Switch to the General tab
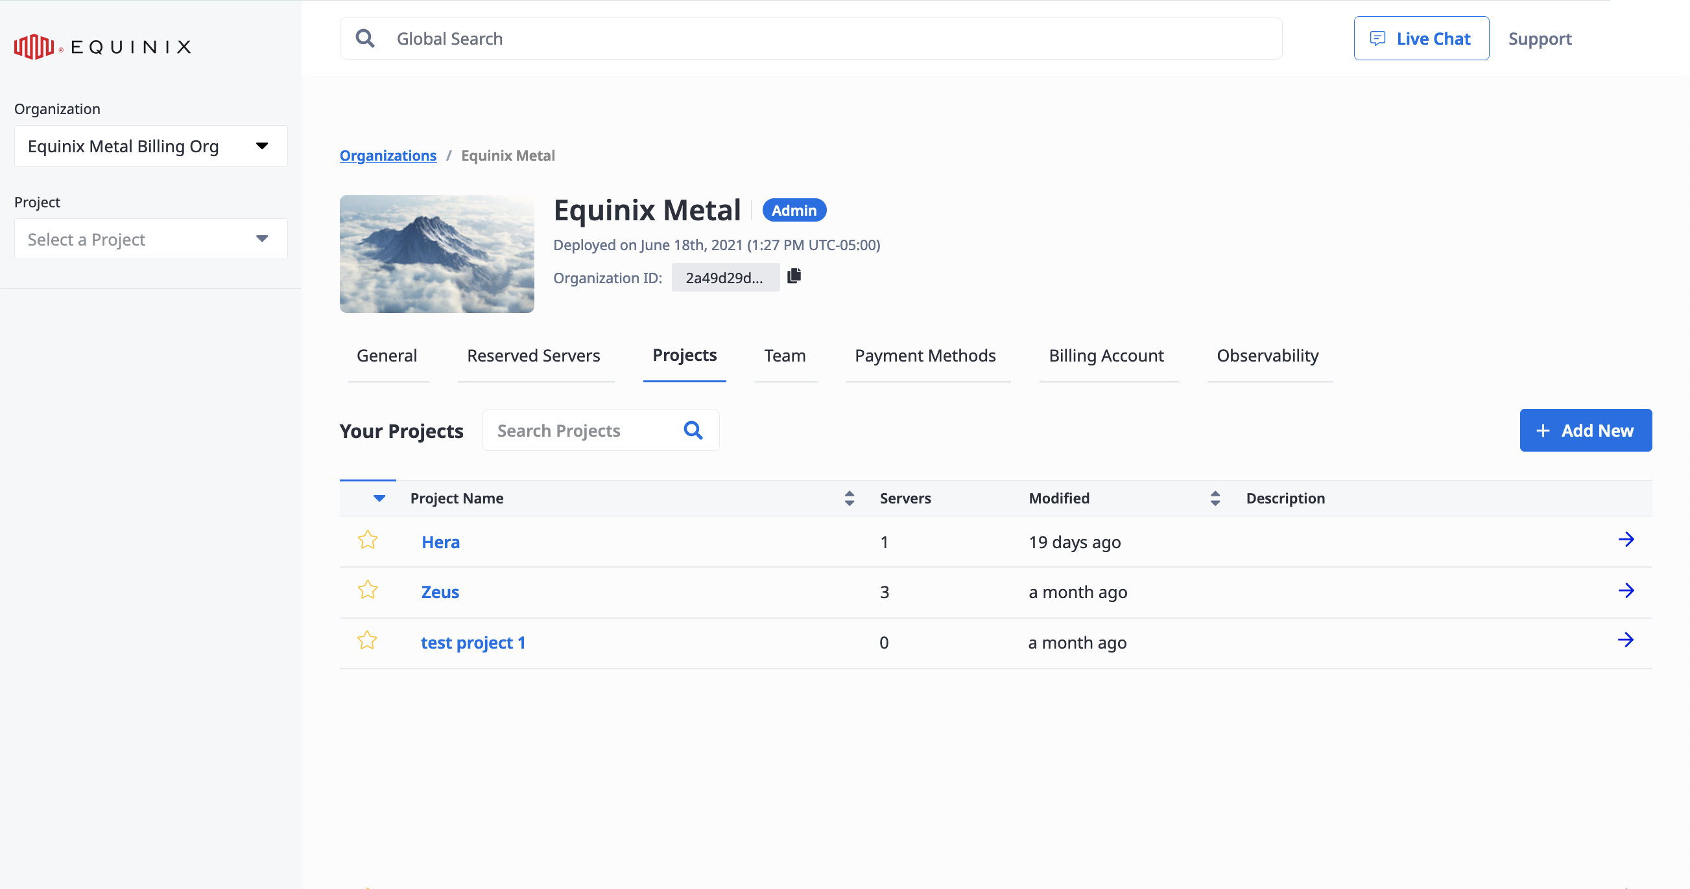This screenshot has width=1690, height=889. coord(387,355)
